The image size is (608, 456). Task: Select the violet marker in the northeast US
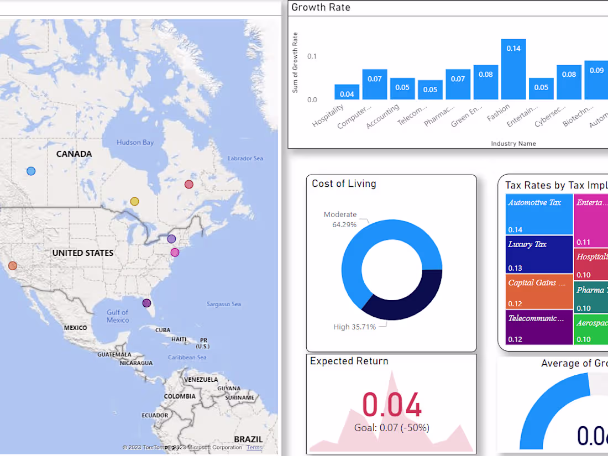(171, 238)
